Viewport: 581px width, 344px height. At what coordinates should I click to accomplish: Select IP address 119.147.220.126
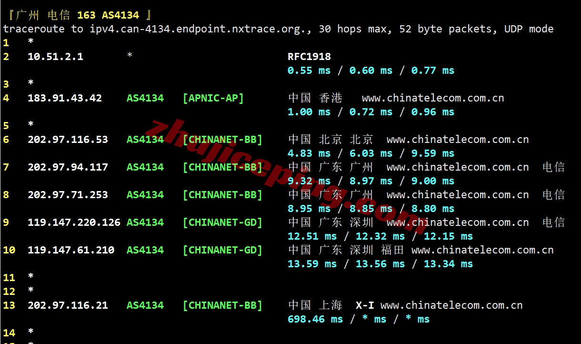[74, 223]
